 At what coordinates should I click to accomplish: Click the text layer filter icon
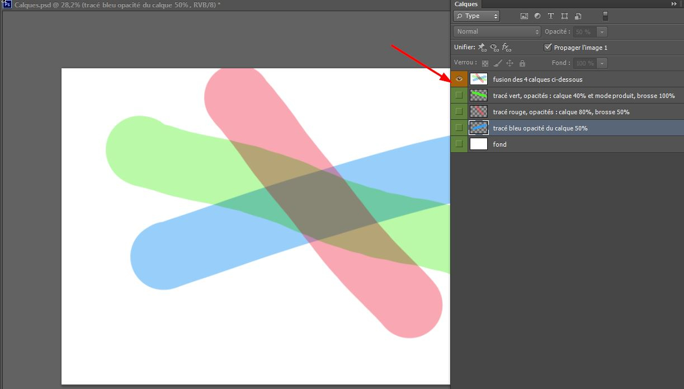[x=551, y=16]
